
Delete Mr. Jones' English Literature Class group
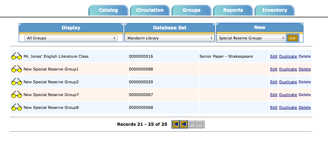304,56
